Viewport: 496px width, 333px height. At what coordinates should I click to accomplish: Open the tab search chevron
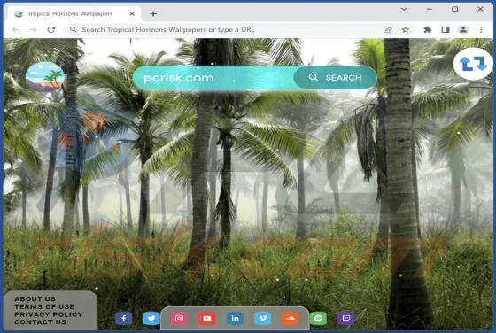404,9
